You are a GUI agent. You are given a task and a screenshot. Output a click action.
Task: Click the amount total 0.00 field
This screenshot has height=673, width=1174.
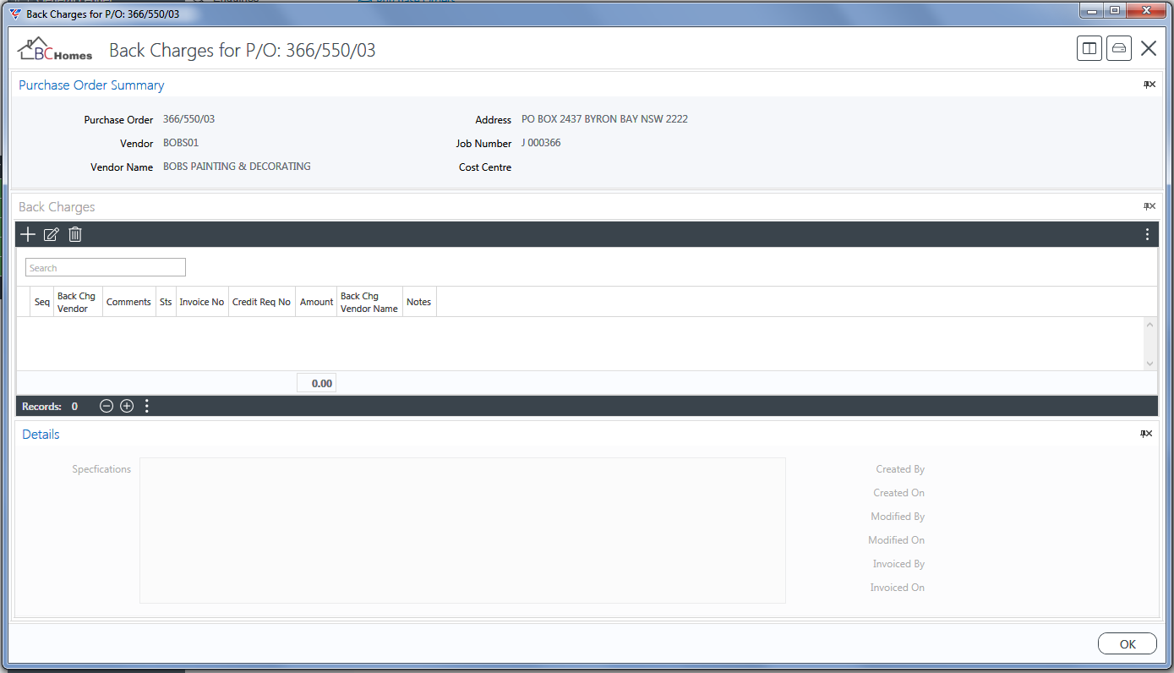317,383
